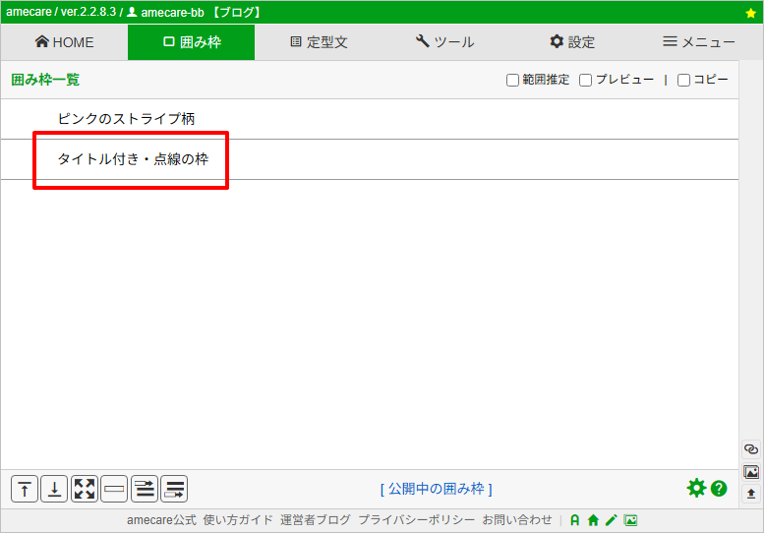Image resolution: width=764 pixels, height=533 pixels.
Task: Click the upload arrow icon on right sidebar
Action: point(751,494)
